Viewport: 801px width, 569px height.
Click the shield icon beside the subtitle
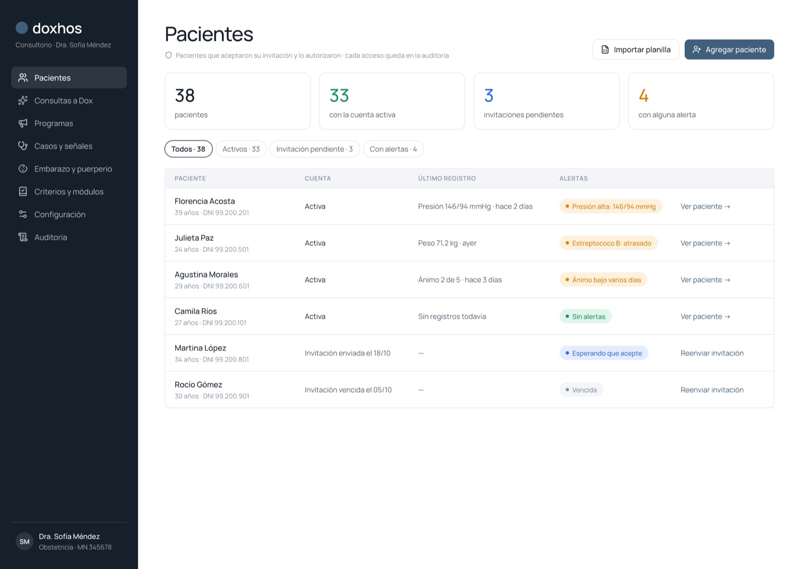tap(169, 56)
